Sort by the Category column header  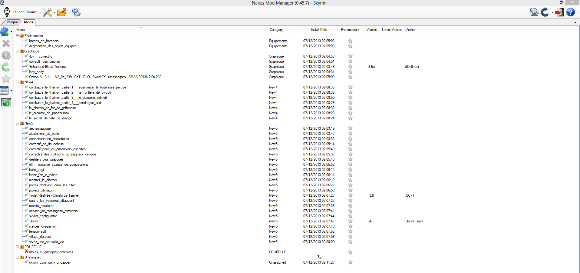(x=285, y=30)
